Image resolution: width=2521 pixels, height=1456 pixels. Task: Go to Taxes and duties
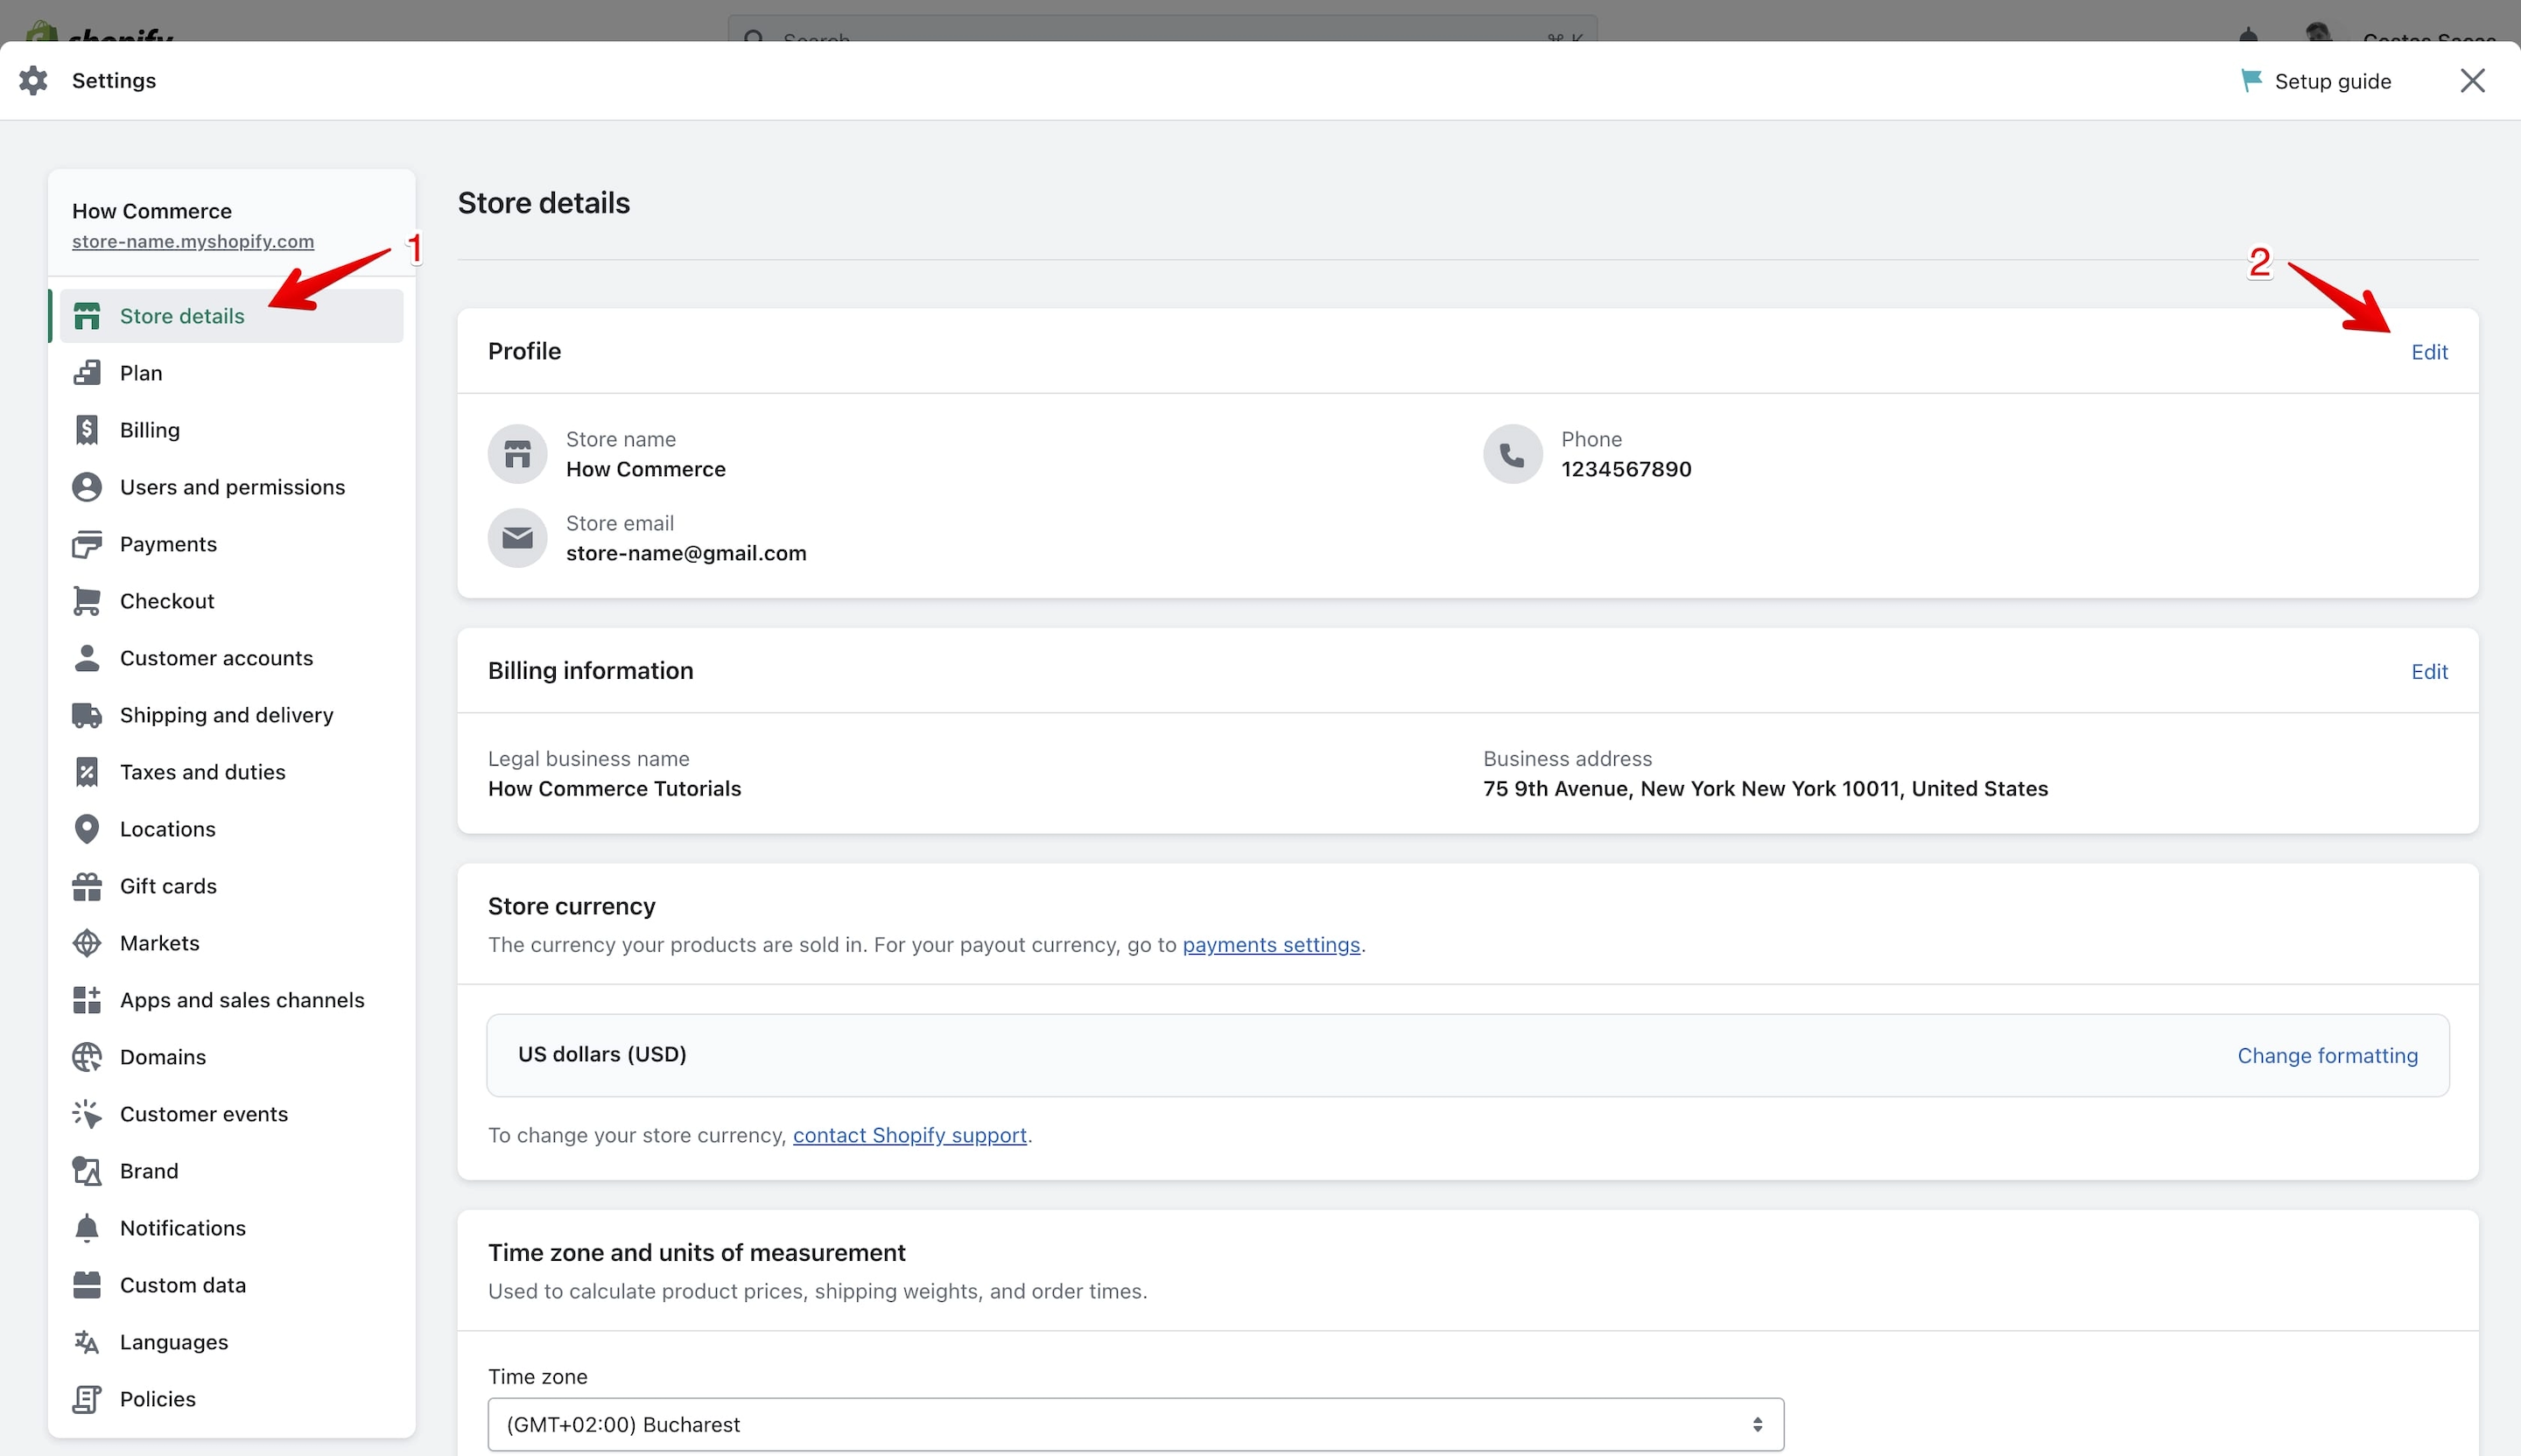(x=231, y=772)
